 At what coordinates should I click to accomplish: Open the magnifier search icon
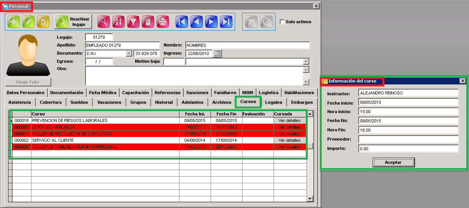tap(104, 22)
